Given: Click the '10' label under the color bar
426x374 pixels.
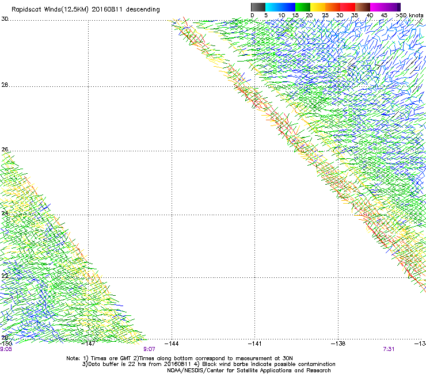Looking at the screenshot, I should tap(282, 16).
